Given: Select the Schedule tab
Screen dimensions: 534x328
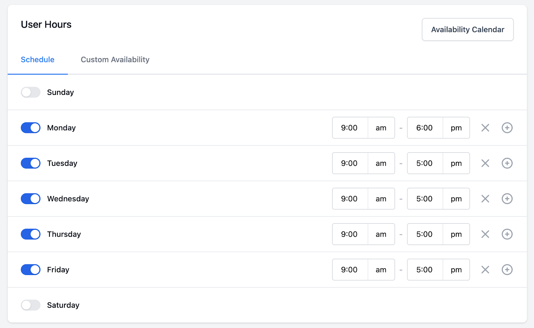Looking at the screenshot, I should [x=37, y=60].
